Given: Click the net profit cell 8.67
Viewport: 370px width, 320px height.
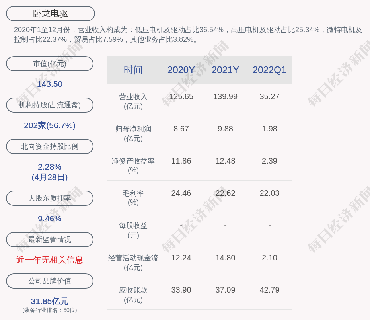Looking at the screenshot, I should [x=181, y=129].
